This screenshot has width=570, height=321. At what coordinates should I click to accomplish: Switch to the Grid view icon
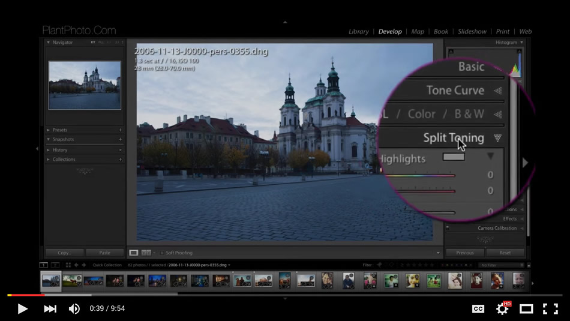pos(68,265)
